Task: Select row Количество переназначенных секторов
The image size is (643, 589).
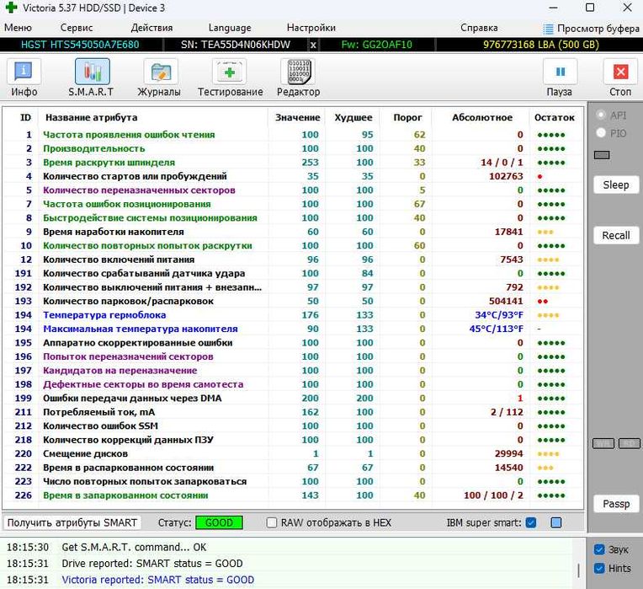Action: pos(293,190)
